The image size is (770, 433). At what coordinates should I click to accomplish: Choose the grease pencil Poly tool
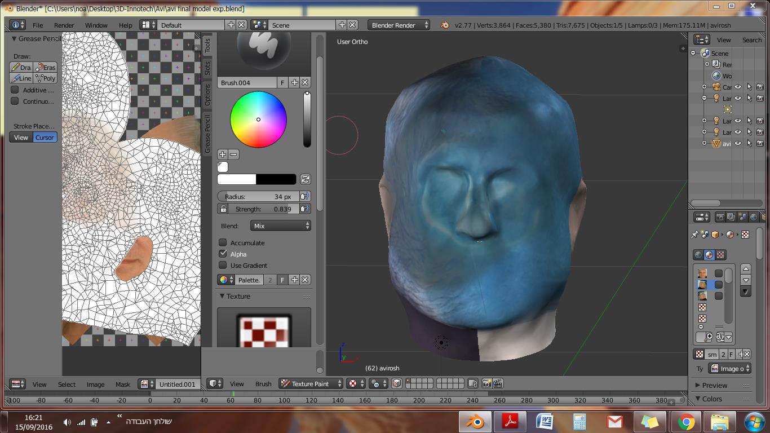[x=46, y=78]
